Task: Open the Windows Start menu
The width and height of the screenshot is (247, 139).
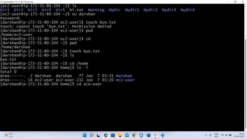Action: [85, 135]
